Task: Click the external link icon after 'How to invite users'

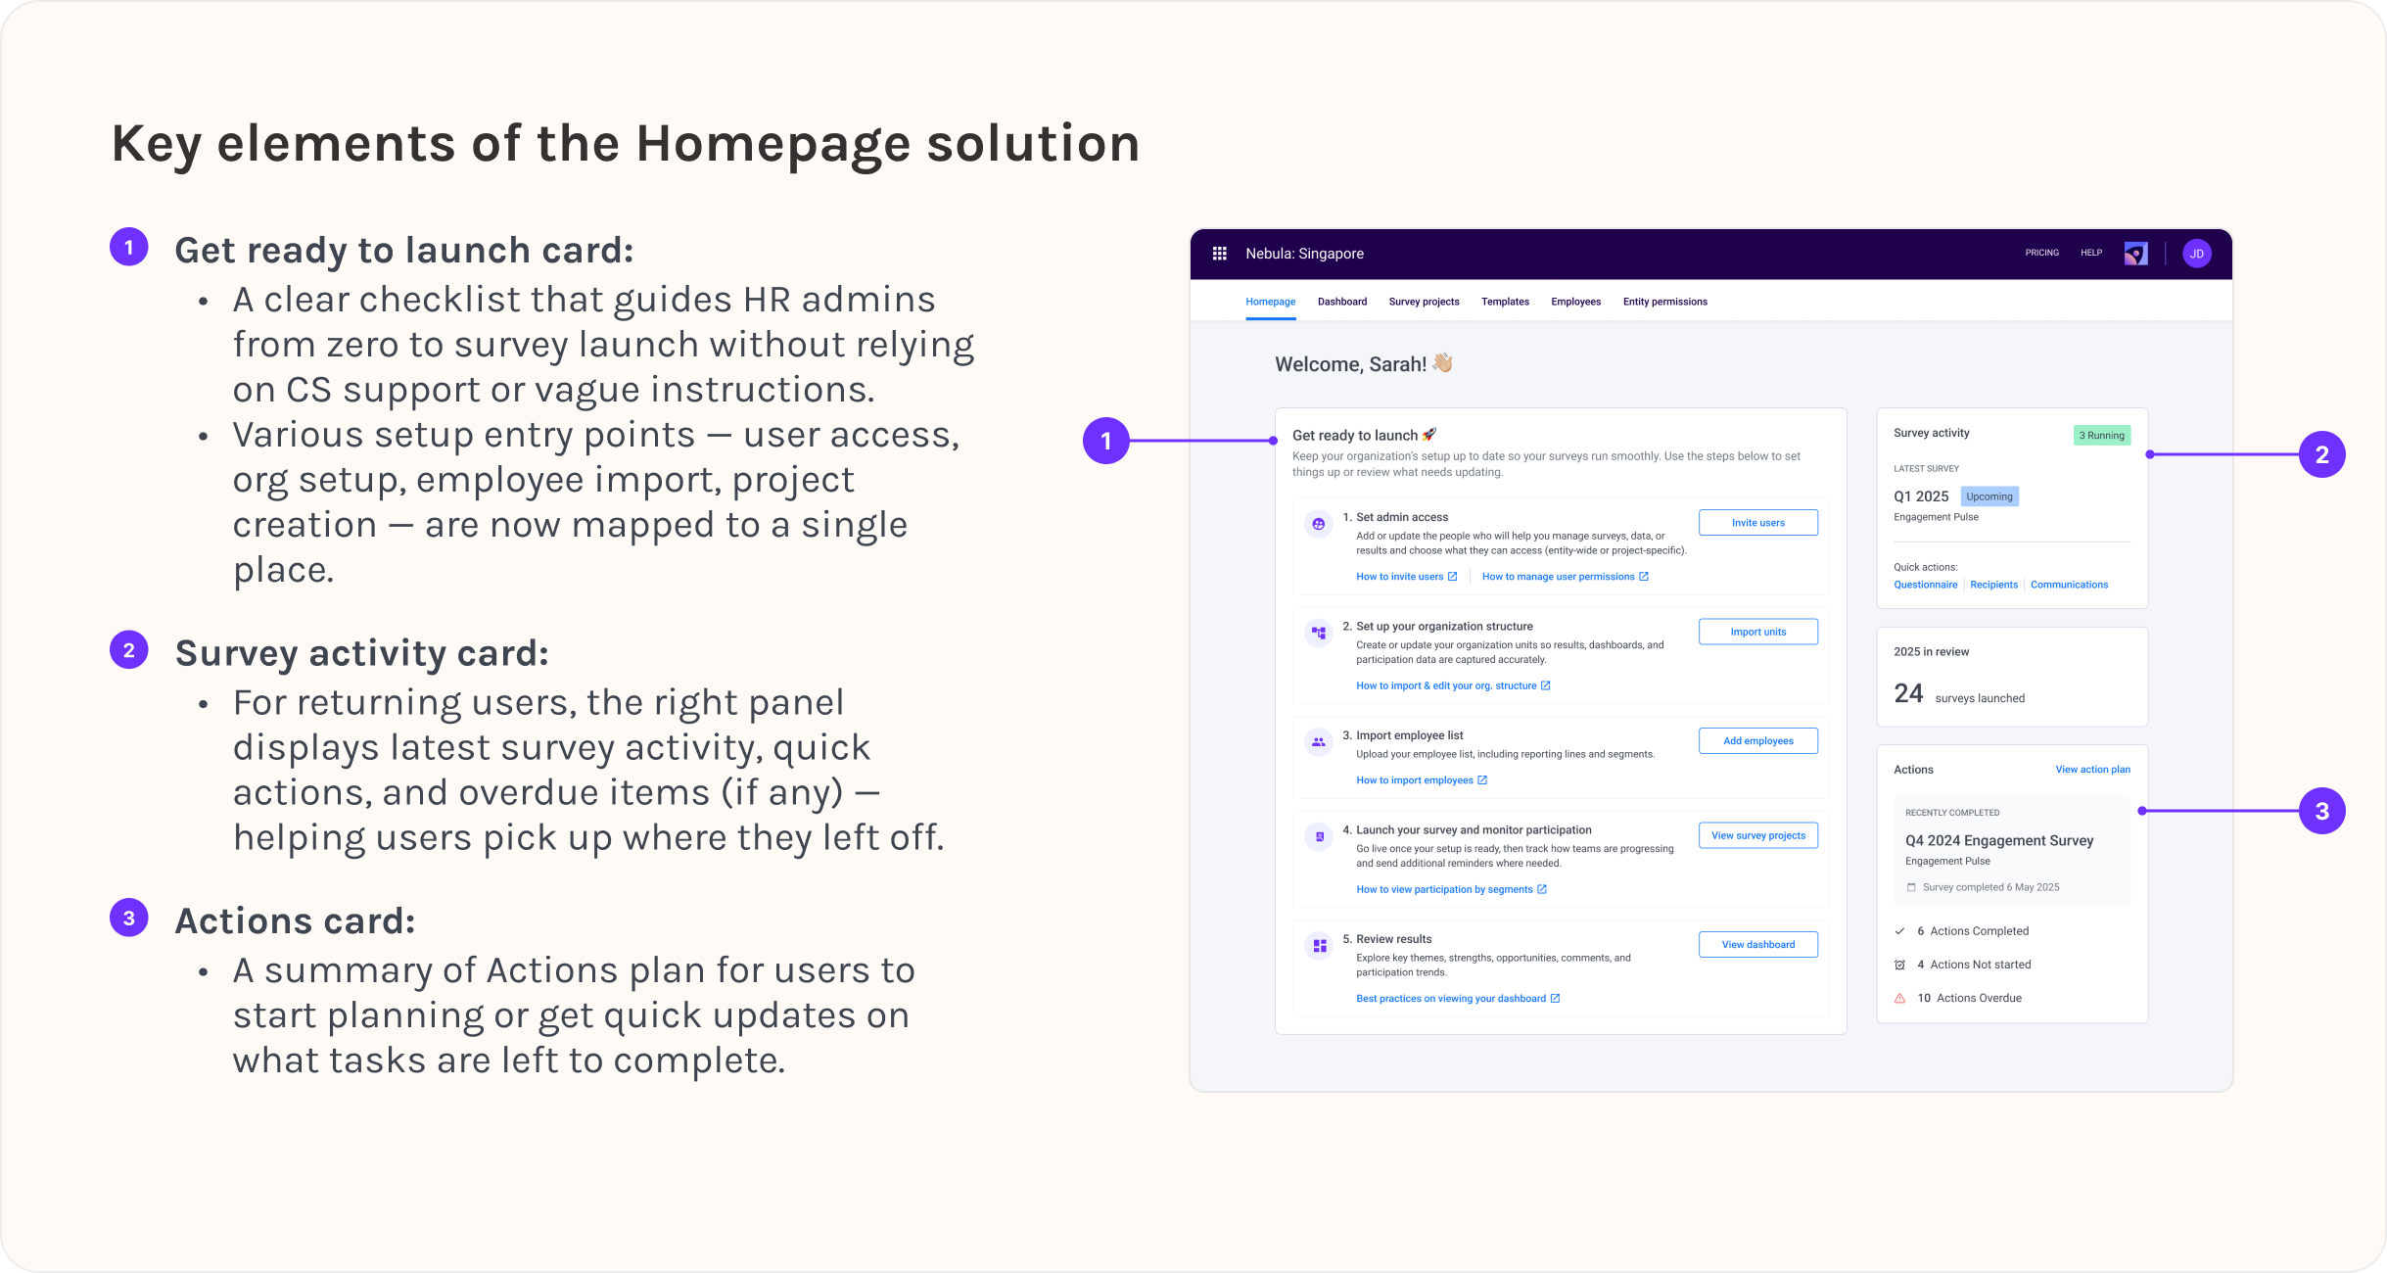Action: (1451, 577)
